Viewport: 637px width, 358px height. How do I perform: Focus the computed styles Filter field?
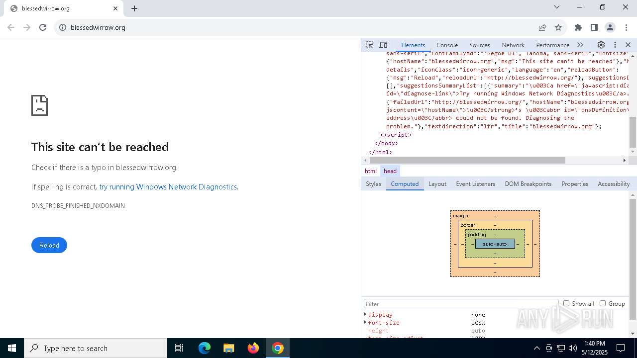(x=460, y=304)
